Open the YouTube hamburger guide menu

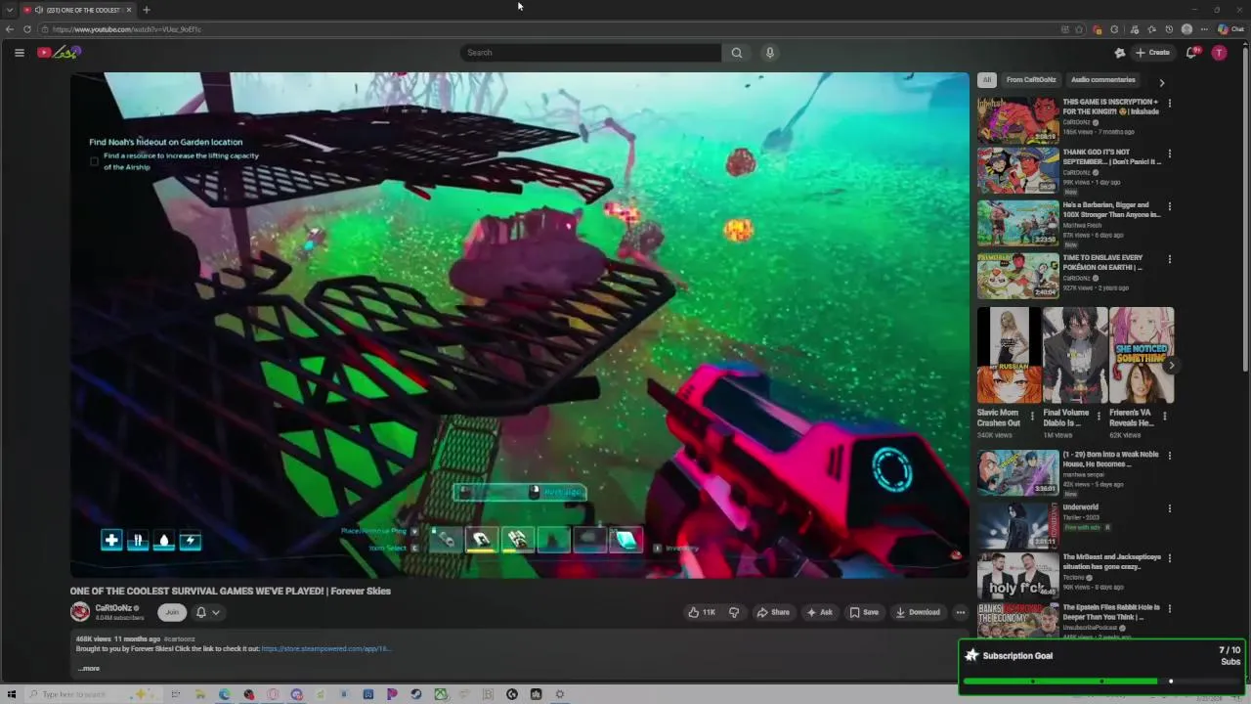click(x=19, y=53)
